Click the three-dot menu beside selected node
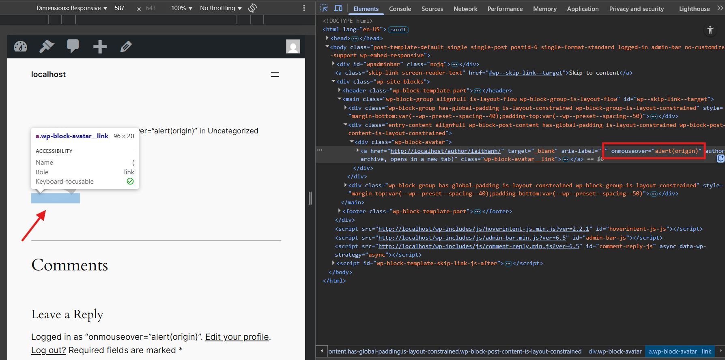Screen dimensions: 725x360 click(320, 150)
